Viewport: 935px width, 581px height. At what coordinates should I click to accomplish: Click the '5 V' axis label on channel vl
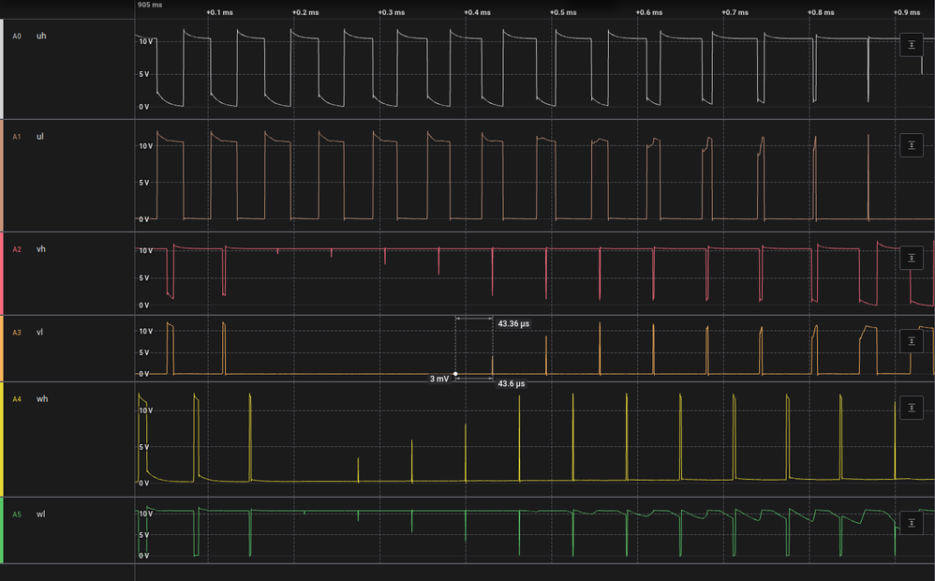click(143, 353)
